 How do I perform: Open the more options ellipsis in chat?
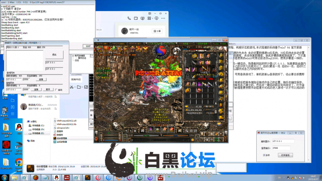coord(163,18)
